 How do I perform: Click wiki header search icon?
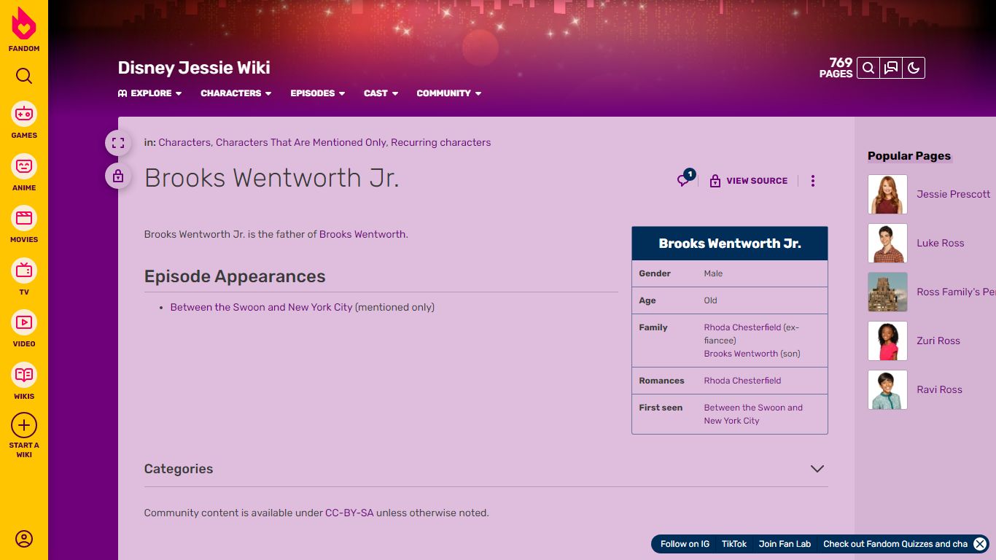click(868, 68)
